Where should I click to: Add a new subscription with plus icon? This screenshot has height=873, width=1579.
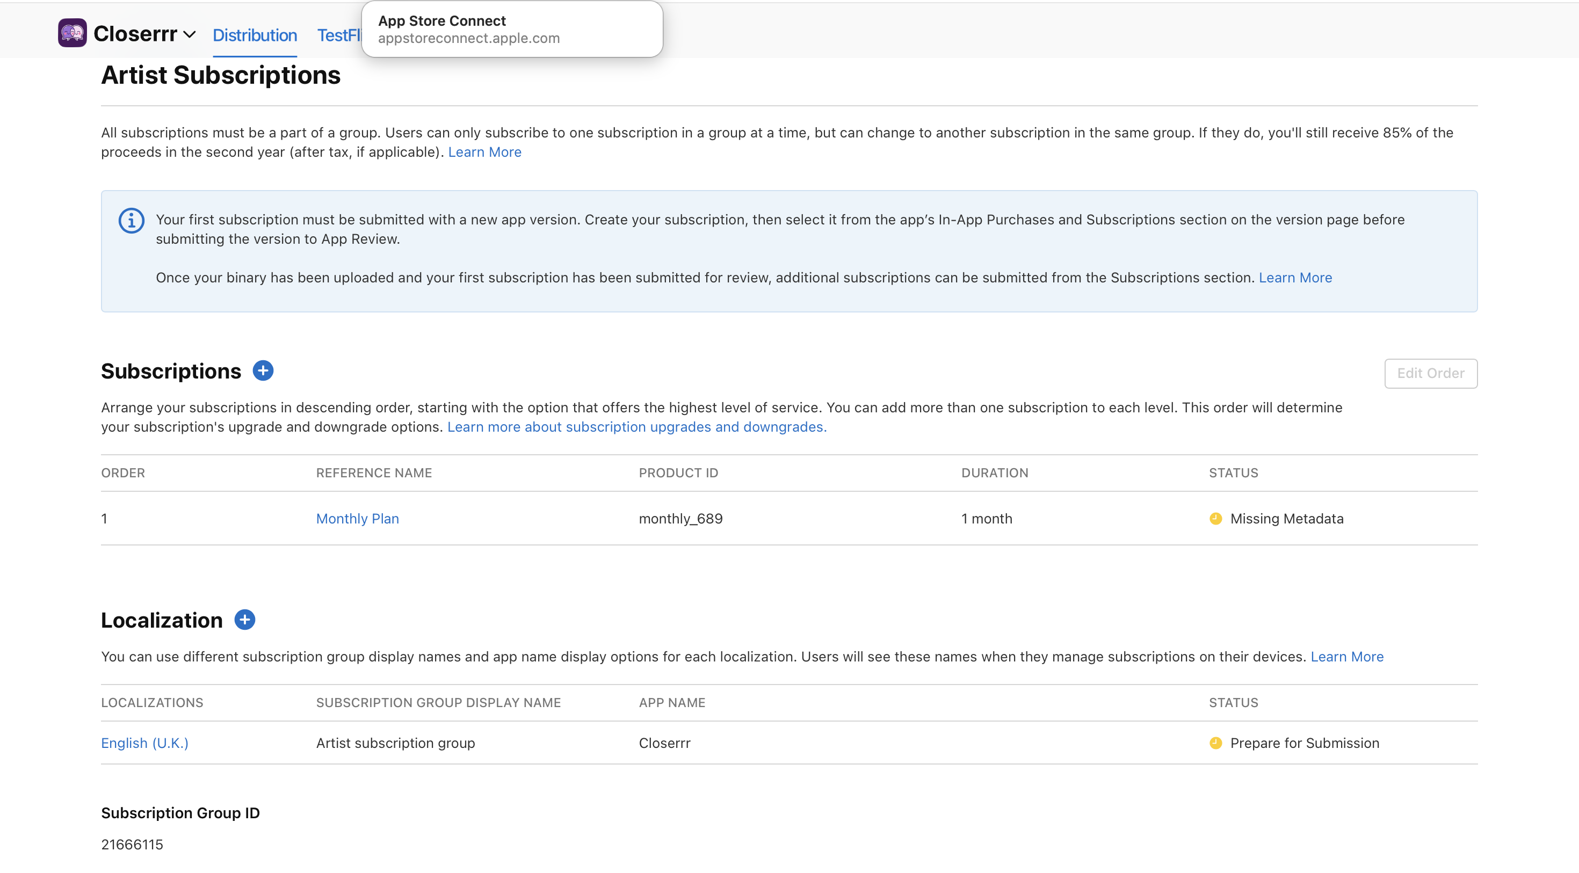point(263,370)
